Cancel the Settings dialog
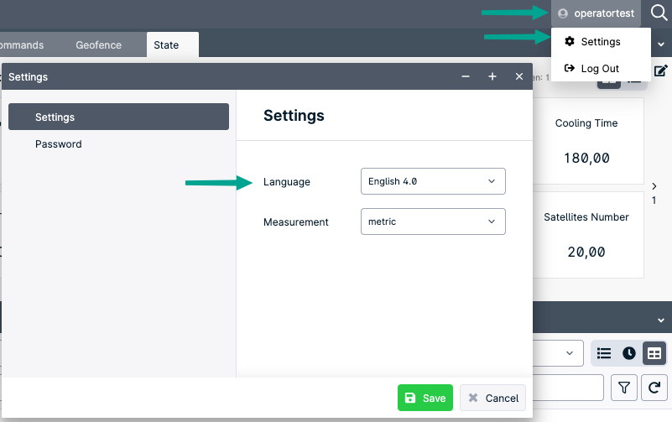Screen dimensions: 672x422 click(x=493, y=398)
